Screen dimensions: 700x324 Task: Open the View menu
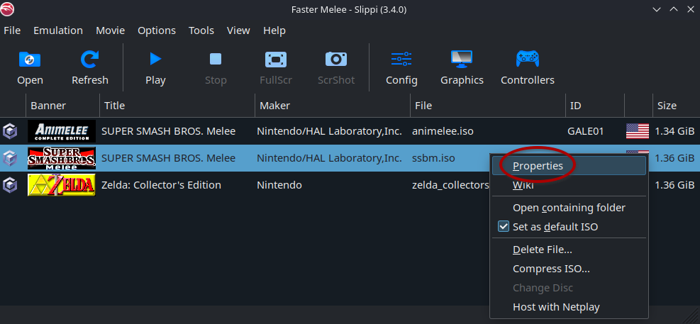click(x=238, y=30)
